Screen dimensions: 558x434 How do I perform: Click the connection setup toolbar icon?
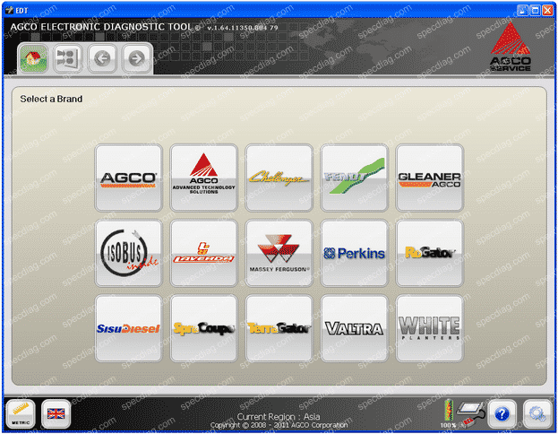coord(67,58)
